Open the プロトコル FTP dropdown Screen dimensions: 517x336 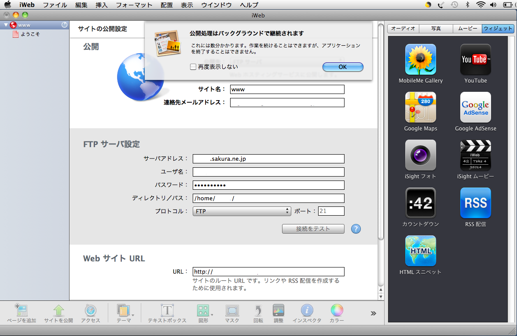pyautogui.click(x=242, y=211)
